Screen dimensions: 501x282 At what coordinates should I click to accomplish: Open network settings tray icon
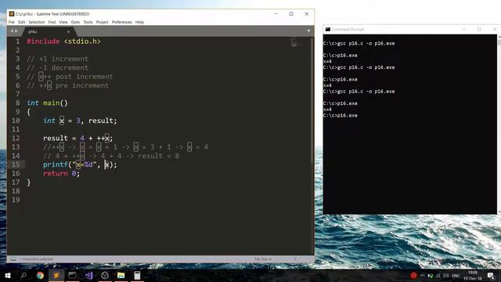click(438, 275)
